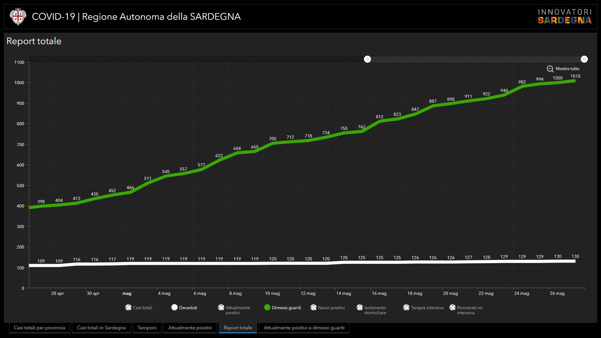Hide the Deceduti series via white marker

point(174,308)
